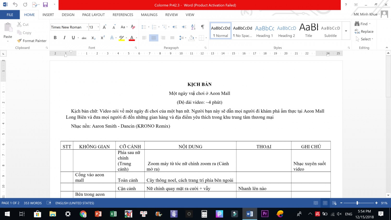Image resolution: width=391 pixels, height=220 pixels.
Task: Toggle center alignment
Action: 154,38
